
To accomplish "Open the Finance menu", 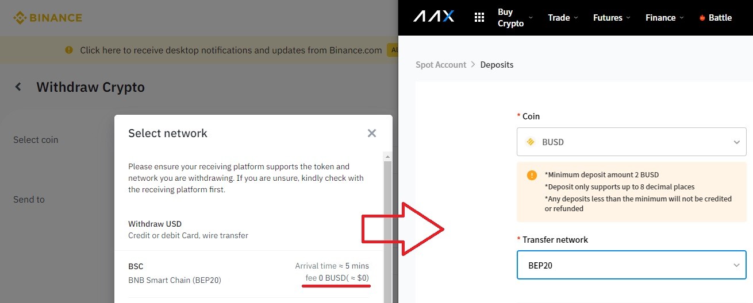I will (x=664, y=18).
